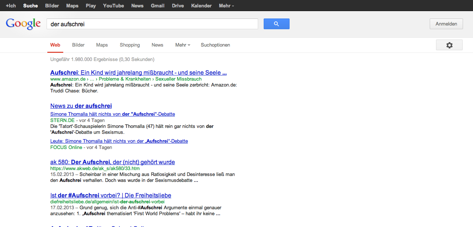Open Kalender in the top bar
473x227 pixels.
click(201, 6)
